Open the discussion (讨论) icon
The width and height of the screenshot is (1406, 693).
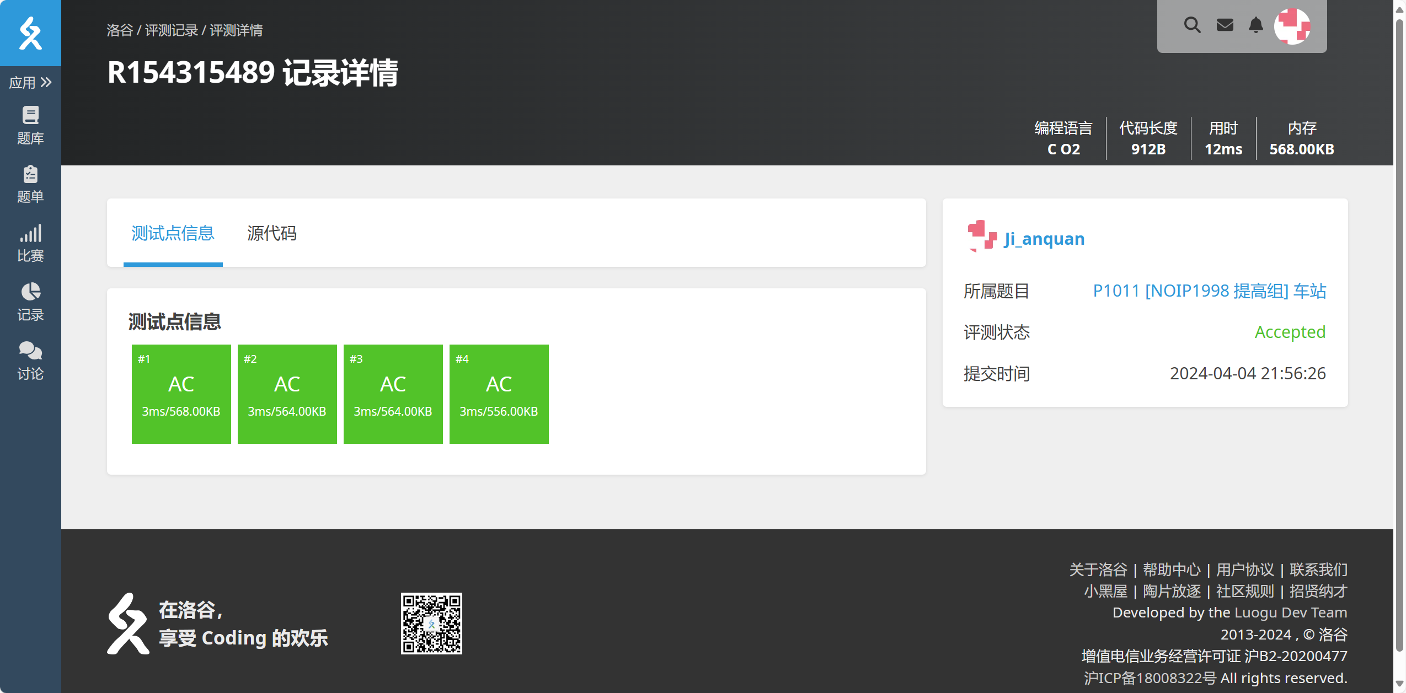coord(30,362)
